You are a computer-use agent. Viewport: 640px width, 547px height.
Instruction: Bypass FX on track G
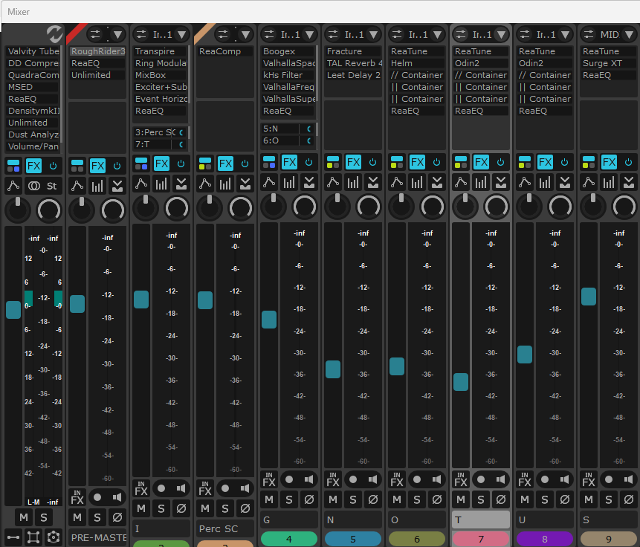pyautogui.click(x=309, y=162)
